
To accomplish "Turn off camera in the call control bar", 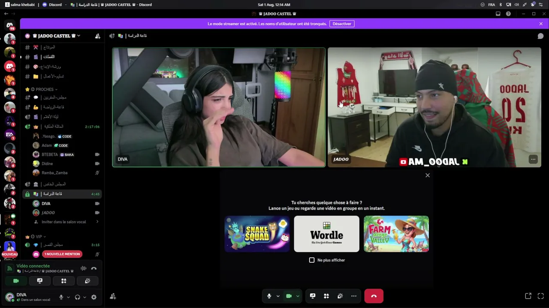I will [x=289, y=296].
